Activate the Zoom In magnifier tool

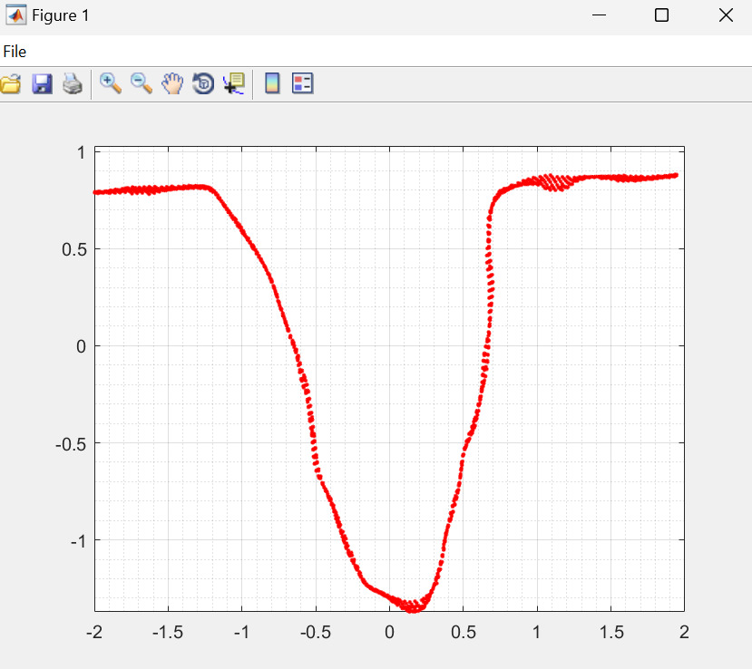pyautogui.click(x=111, y=84)
